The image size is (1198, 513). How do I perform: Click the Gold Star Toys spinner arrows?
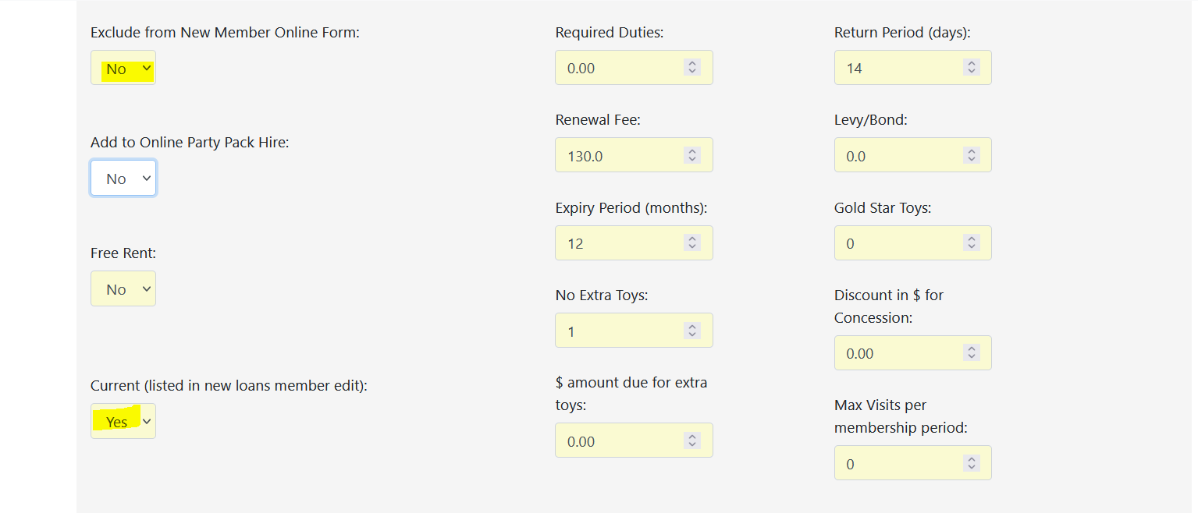[971, 243]
